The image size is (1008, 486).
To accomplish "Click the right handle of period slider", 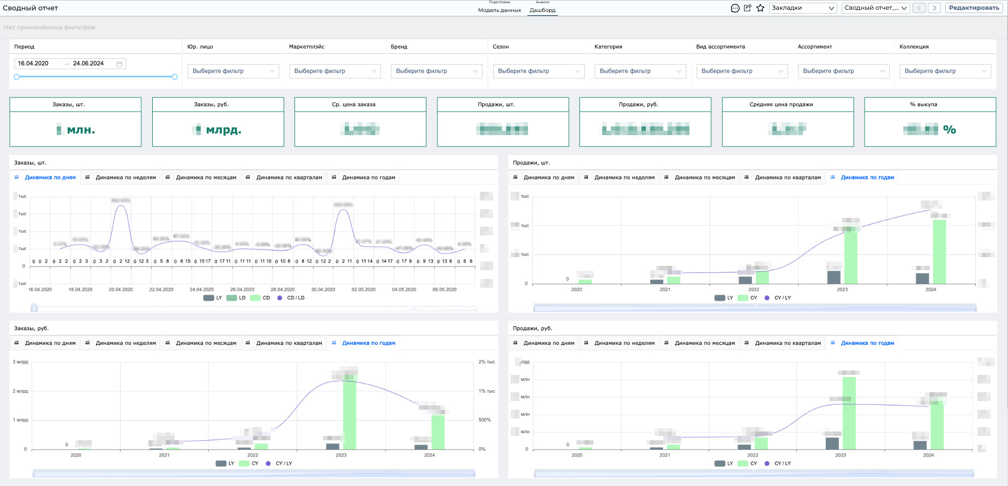I will [175, 77].
